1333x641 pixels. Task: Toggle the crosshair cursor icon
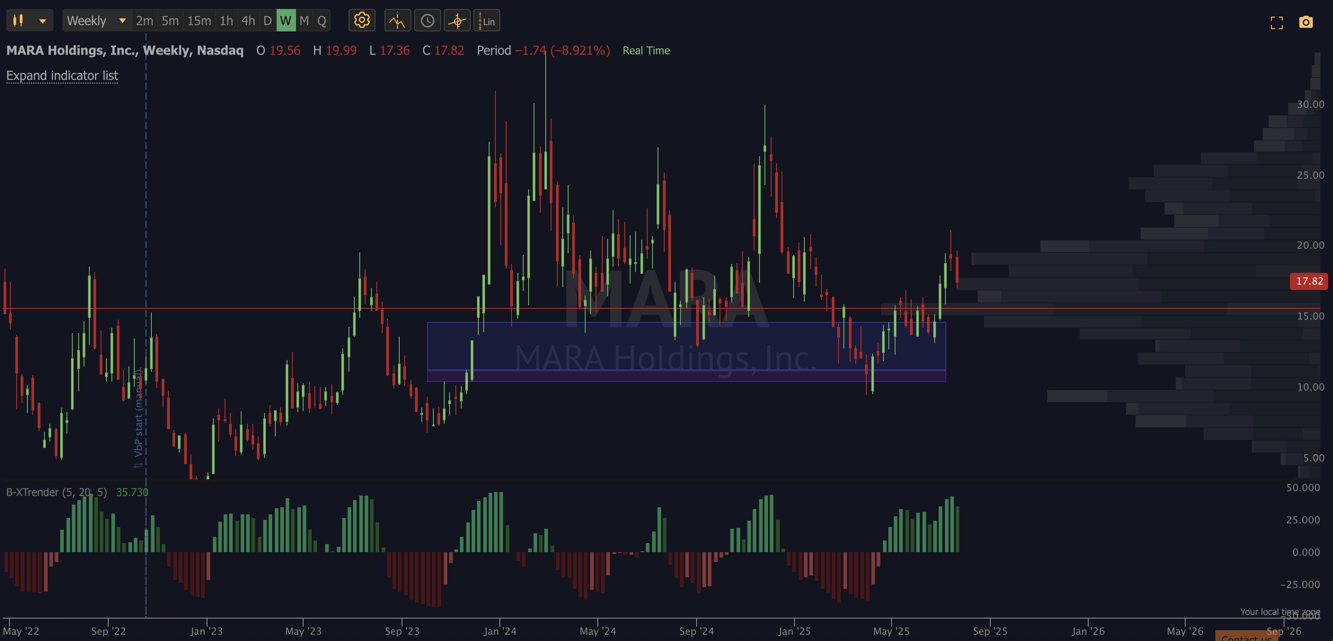(457, 21)
